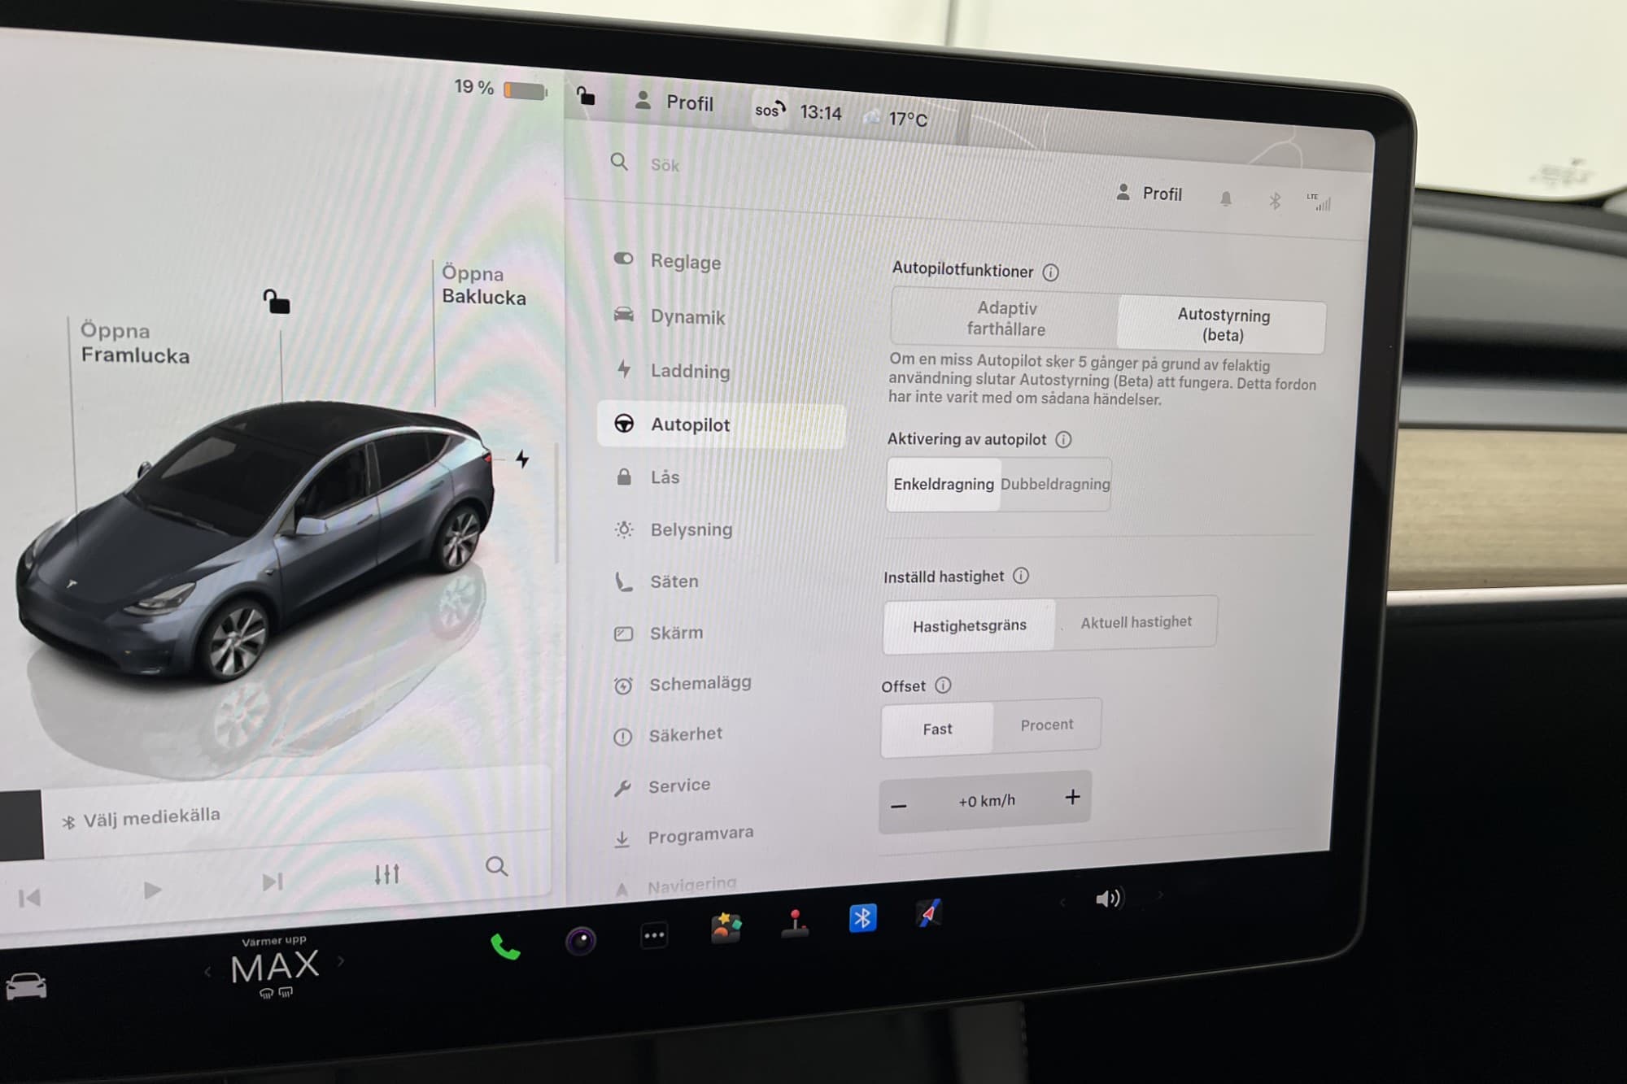Open the Bluetooth app in dock
This screenshot has width=1627, height=1084.
(x=862, y=919)
